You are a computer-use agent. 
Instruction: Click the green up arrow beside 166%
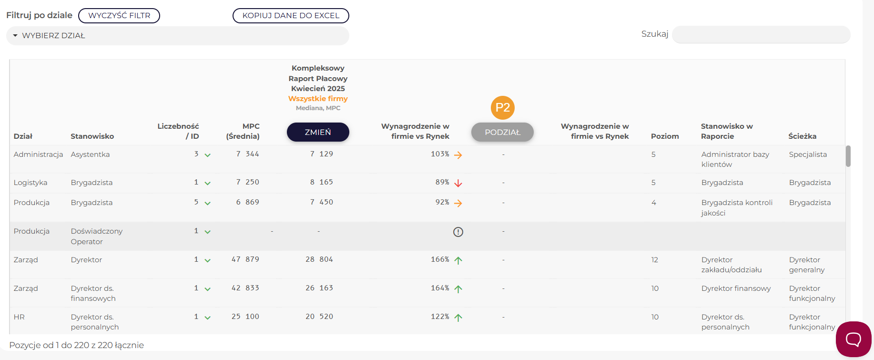pos(458,260)
